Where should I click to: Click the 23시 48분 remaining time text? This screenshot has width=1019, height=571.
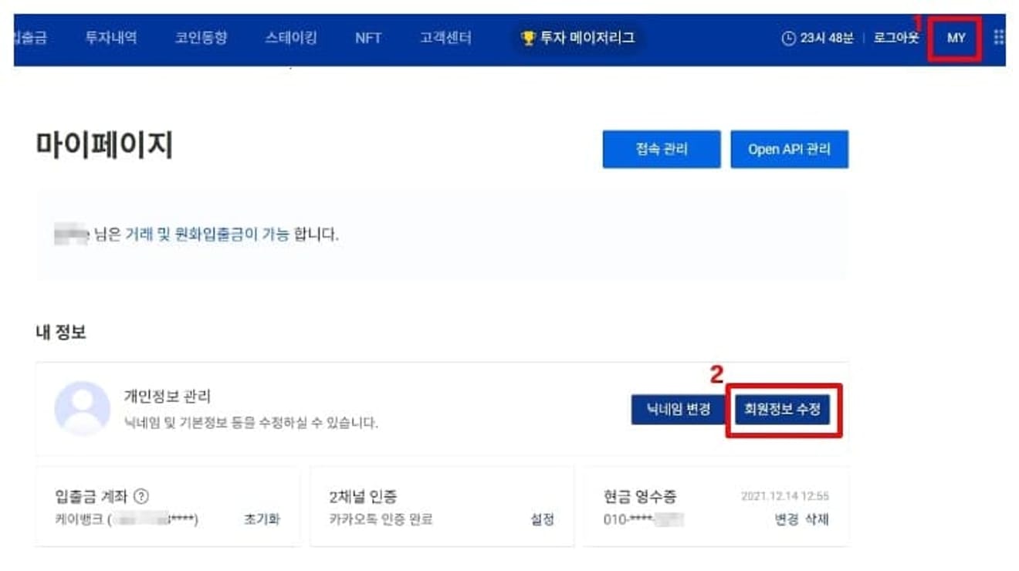(827, 38)
